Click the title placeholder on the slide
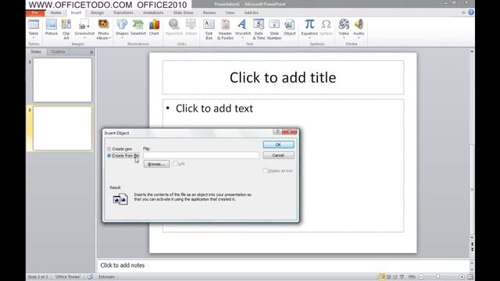This screenshot has width=500, height=281. pyautogui.click(x=283, y=77)
